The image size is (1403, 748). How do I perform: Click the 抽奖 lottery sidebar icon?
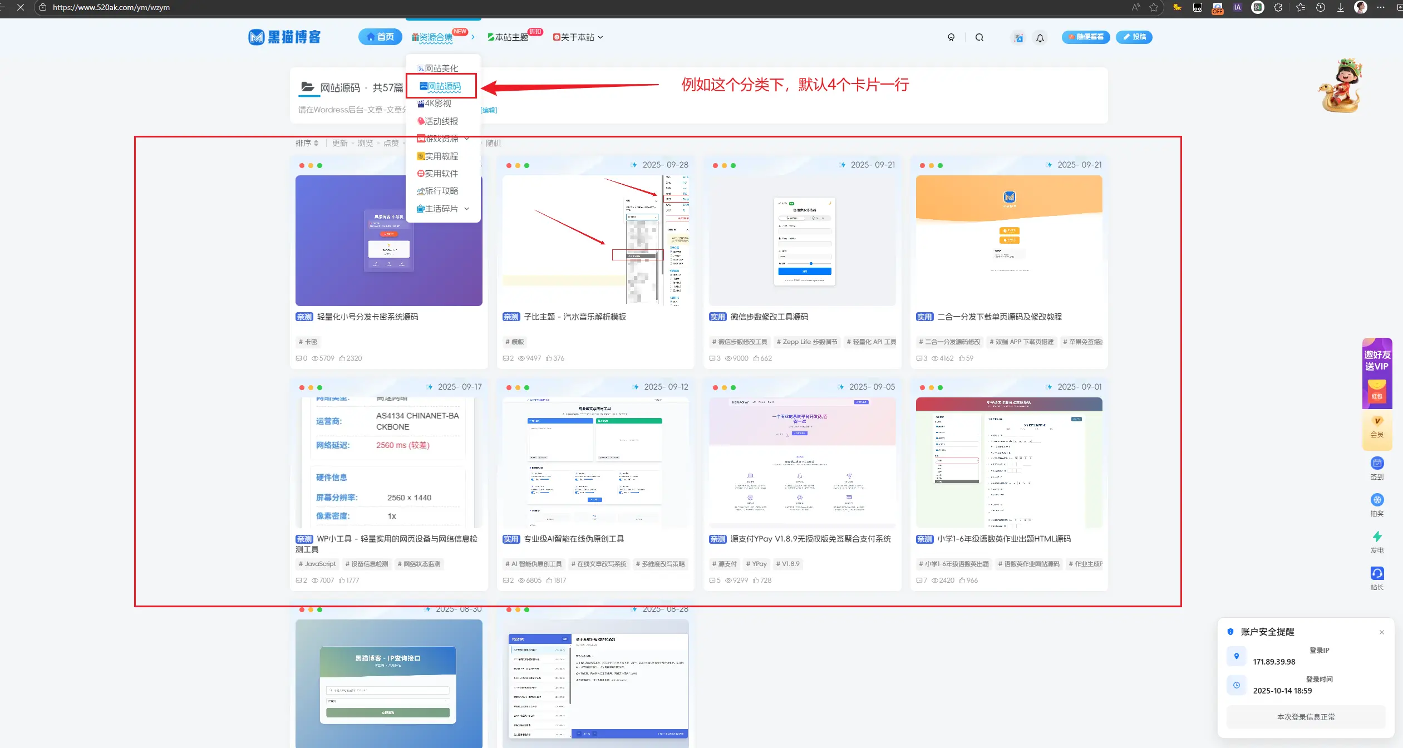point(1377,500)
